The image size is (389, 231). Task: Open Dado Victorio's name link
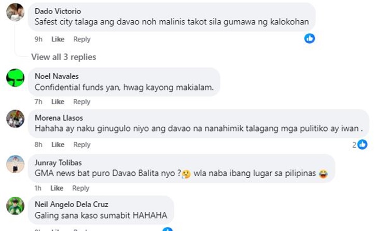click(58, 11)
